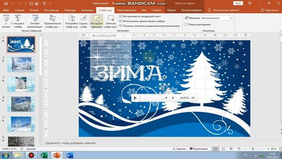
Task: Switch to the Конструктор tab
Action: tap(52, 10)
